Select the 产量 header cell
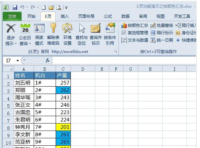200x148 pixels. pyautogui.click(x=63, y=76)
